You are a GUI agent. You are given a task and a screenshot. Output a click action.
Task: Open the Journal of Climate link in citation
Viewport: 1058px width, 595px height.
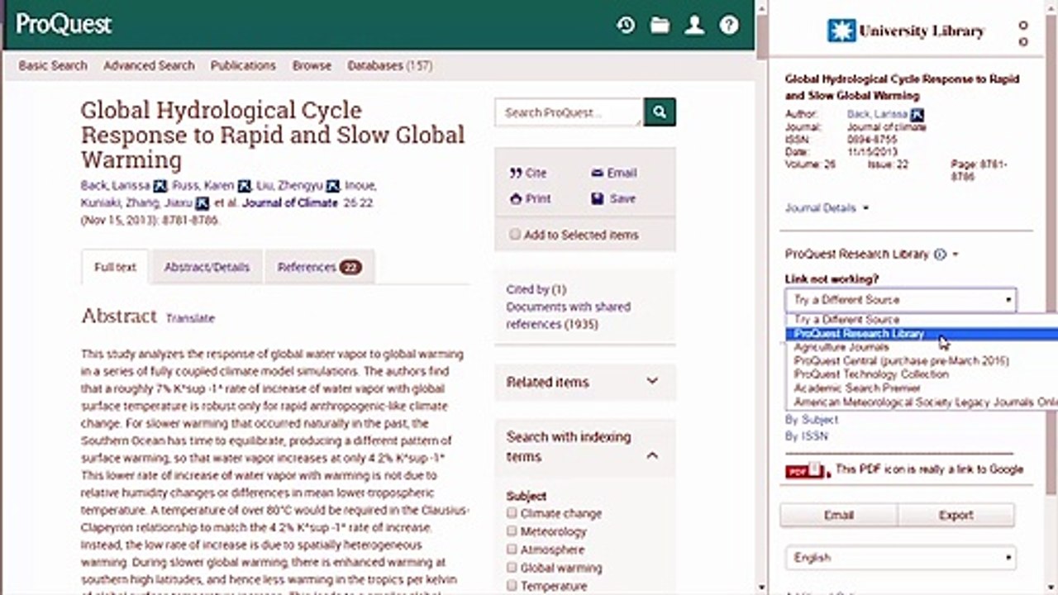point(290,203)
